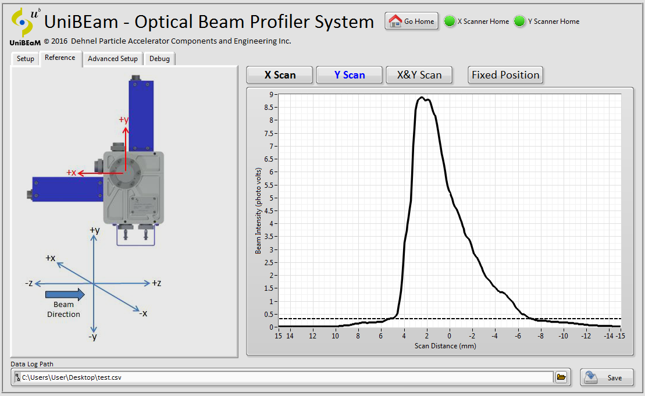This screenshot has width=645, height=396.
Task: Click the house icon on Go Home
Action: click(395, 22)
